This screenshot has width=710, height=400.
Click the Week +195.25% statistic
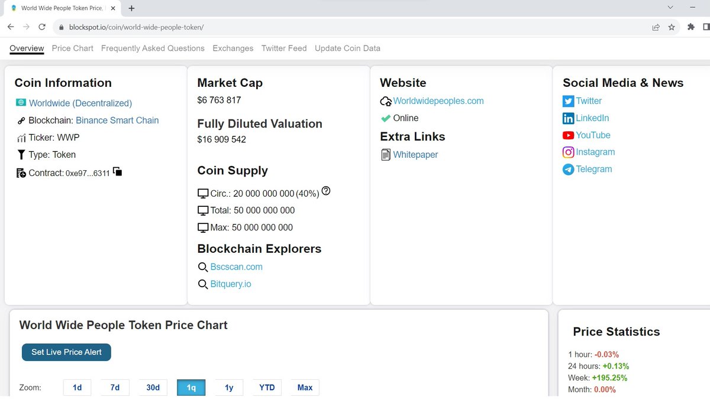(598, 378)
